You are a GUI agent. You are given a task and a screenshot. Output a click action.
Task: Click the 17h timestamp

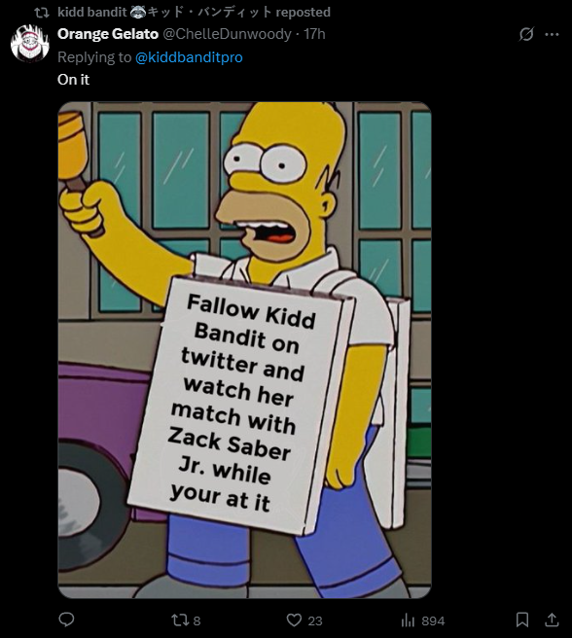314,34
